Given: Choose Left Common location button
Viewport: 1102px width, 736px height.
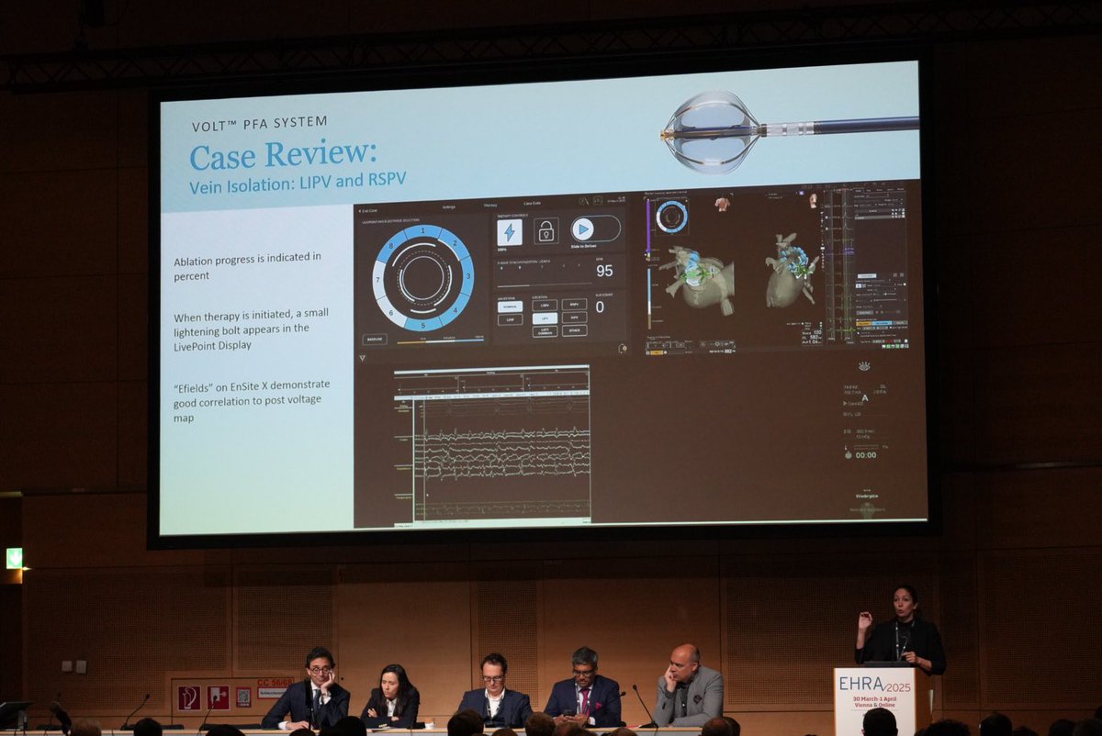Looking at the screenshot, I should (545, 331).
